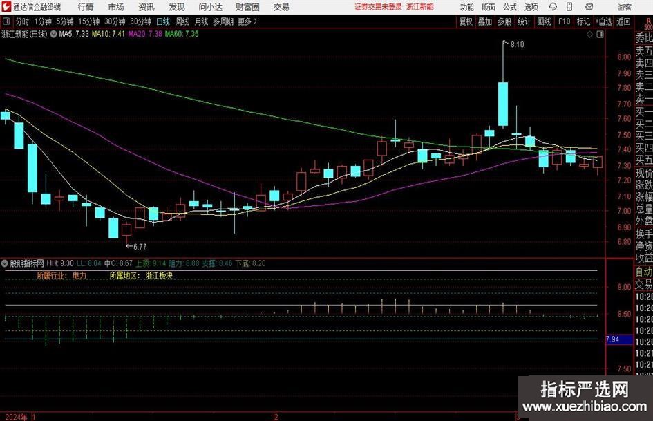Click 所属行业: 电力 label
The image size is (653, 421).
pyautogui.click(x=61, y=276)
